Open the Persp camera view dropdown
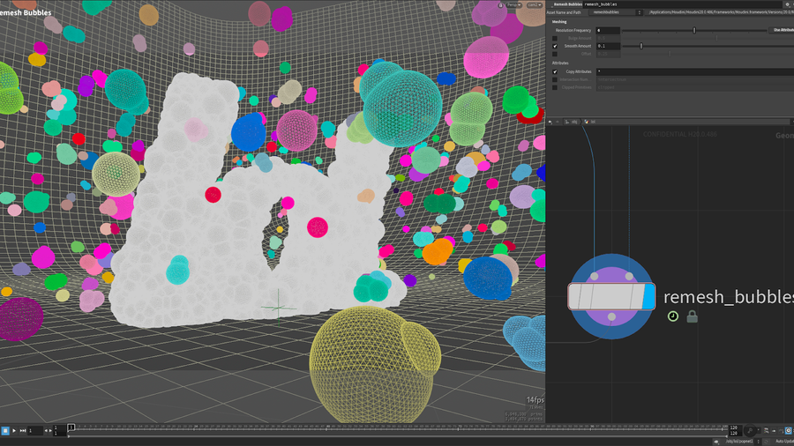Viewport: 794px width, 446px height. coord(513,4)
